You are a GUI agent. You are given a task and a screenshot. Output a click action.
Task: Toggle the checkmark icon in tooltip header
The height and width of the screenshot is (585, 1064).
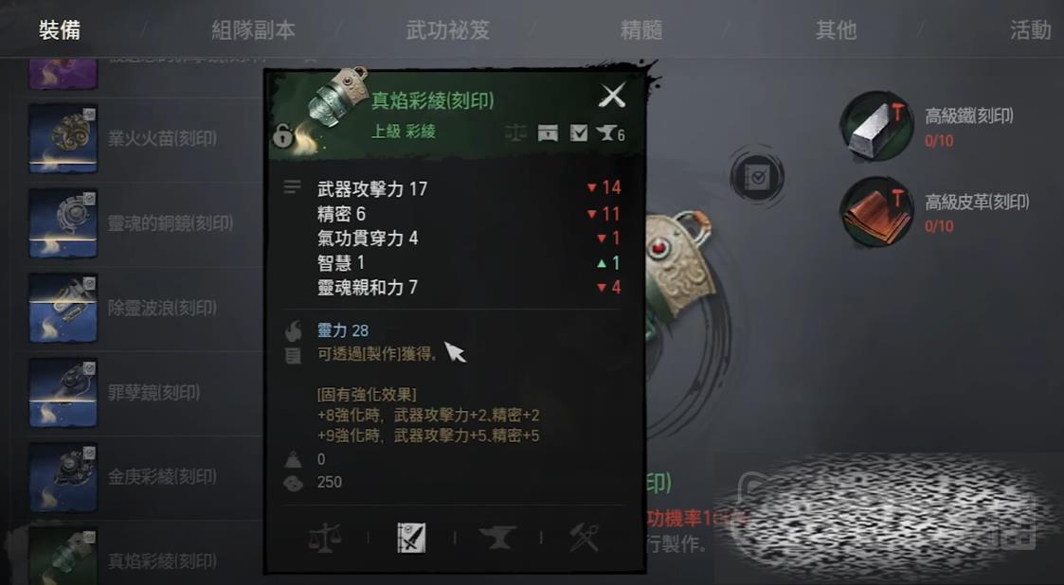click(x=579, y=133)
